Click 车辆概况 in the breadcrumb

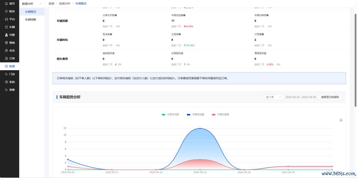click(81, 3)
